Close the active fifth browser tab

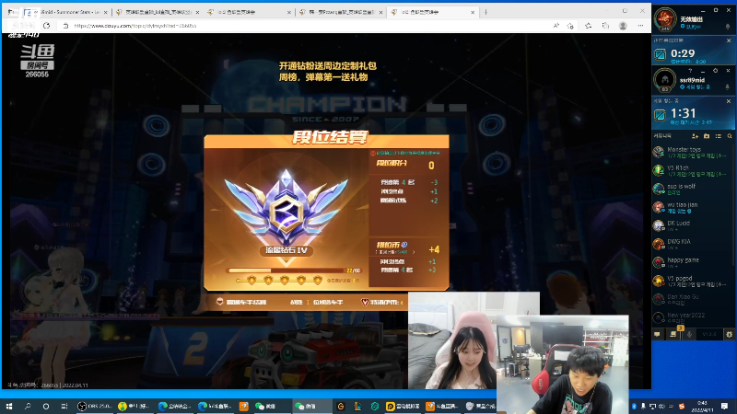point(473,12)
